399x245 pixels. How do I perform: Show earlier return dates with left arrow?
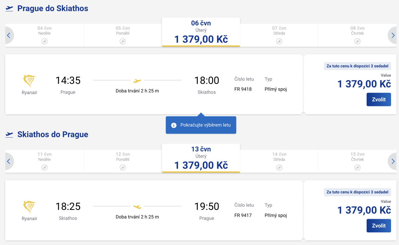(9, 161)
